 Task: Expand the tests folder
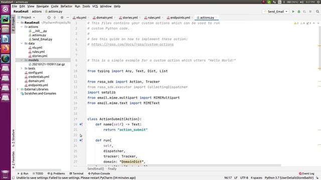pyautogui.click(x=22, y=68)
